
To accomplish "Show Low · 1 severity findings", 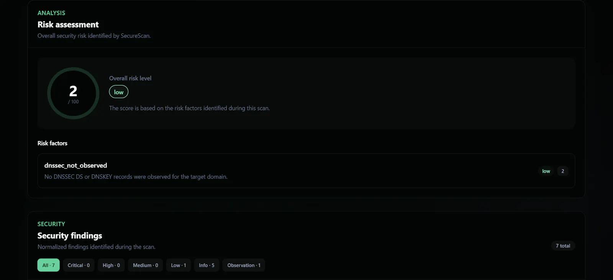I will coord(179,265).
